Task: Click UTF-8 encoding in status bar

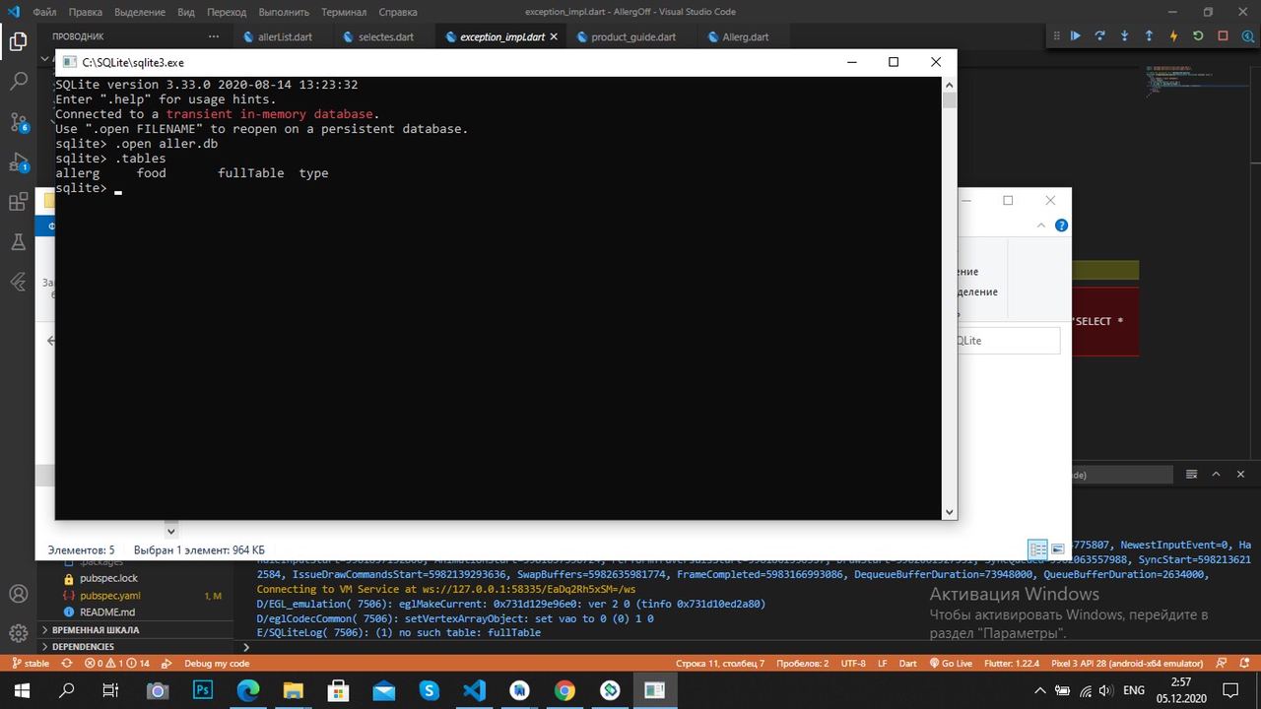Action: (x=853, y=664)
